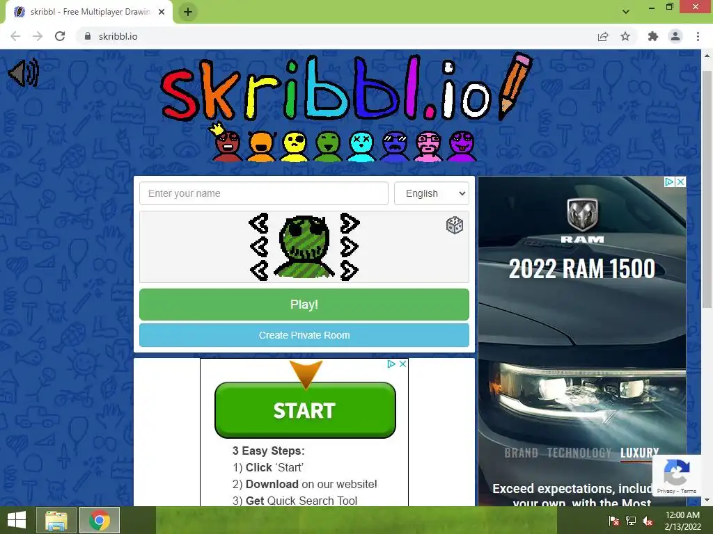
Task: Close the START banner ad
Action: click(x=402, y=364)
